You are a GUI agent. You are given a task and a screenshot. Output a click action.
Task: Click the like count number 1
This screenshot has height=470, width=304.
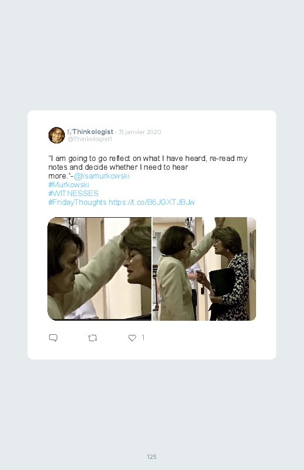click(x=143, y=338)
